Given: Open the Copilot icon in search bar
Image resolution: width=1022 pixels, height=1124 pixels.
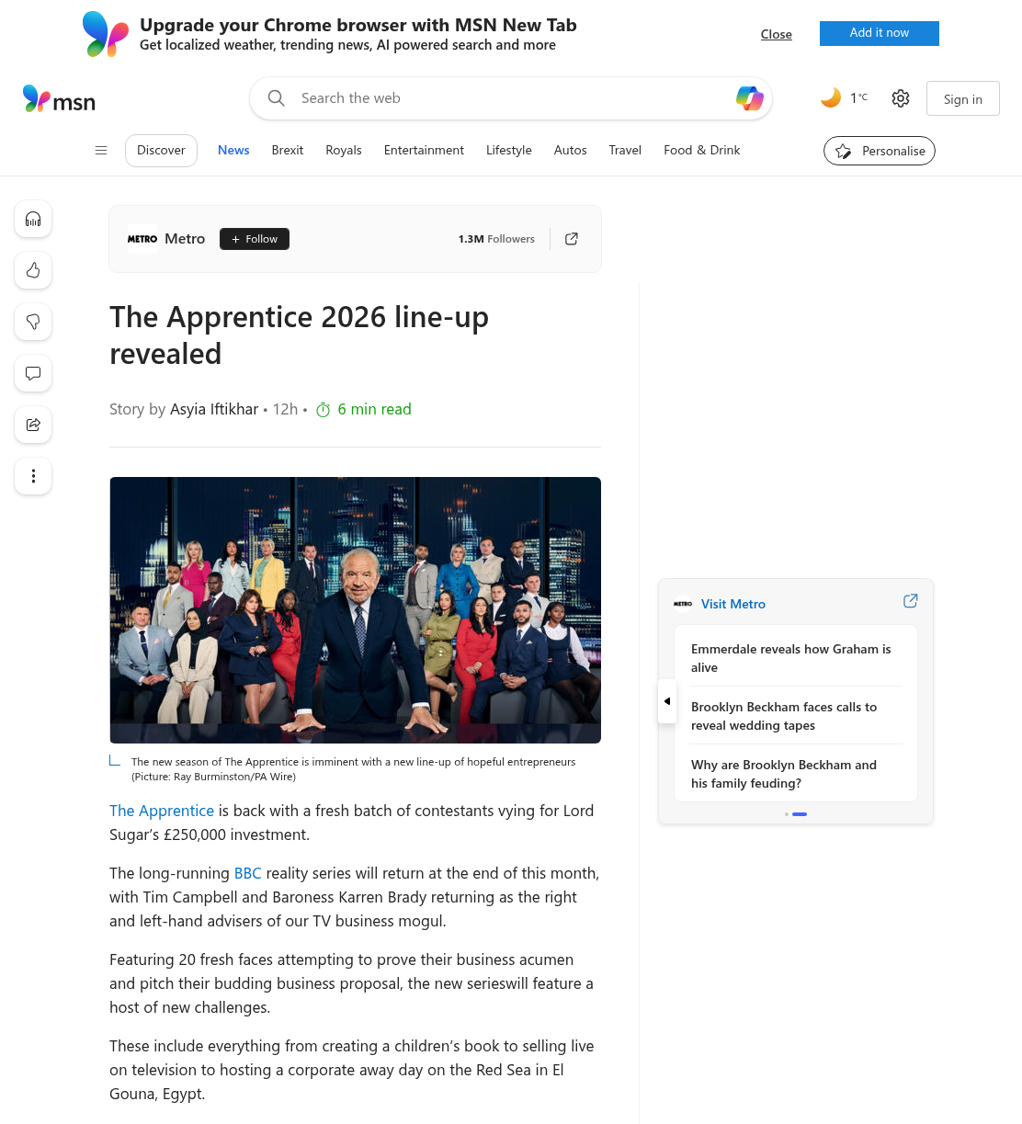Looking at the screenshot, I should pos(750,98).
